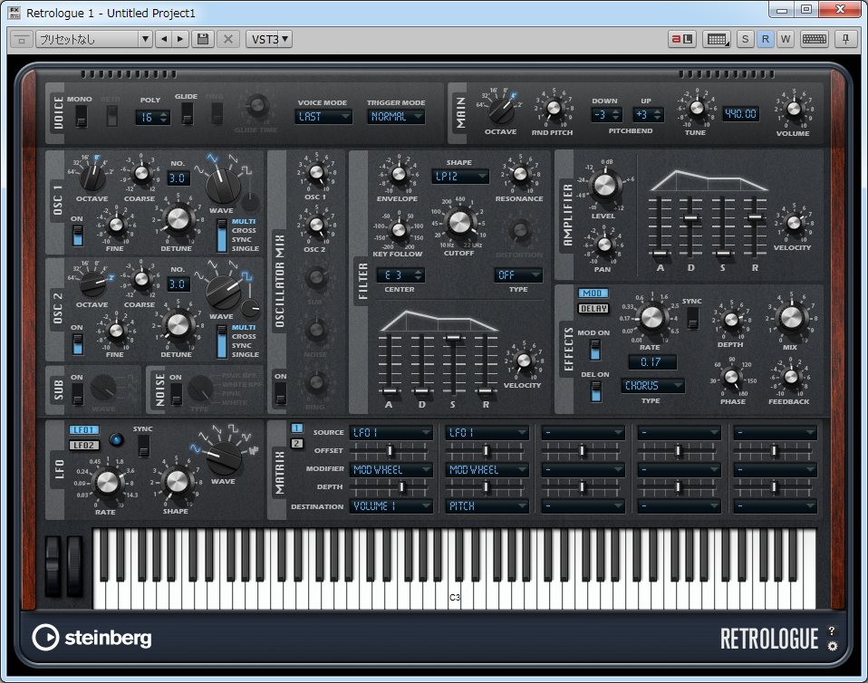Toggle A/B comparison button
Image resolution: width=868 pixels, height=683 pixels.
point(682,39)
